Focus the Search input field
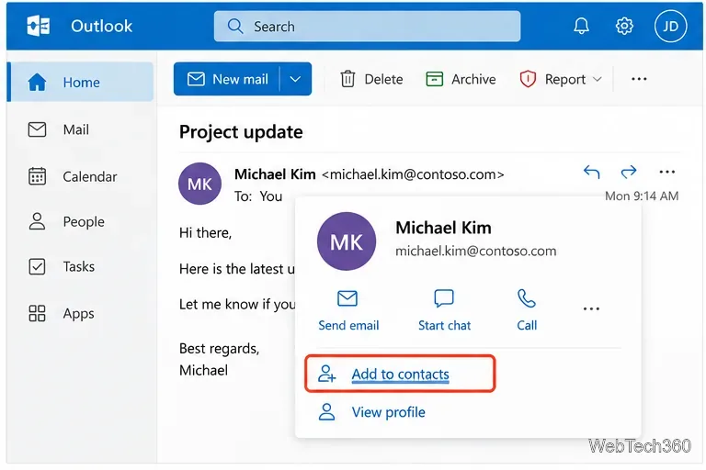This screenshot has width=706, height=470. pyautogui.click(x=367, y=26)
